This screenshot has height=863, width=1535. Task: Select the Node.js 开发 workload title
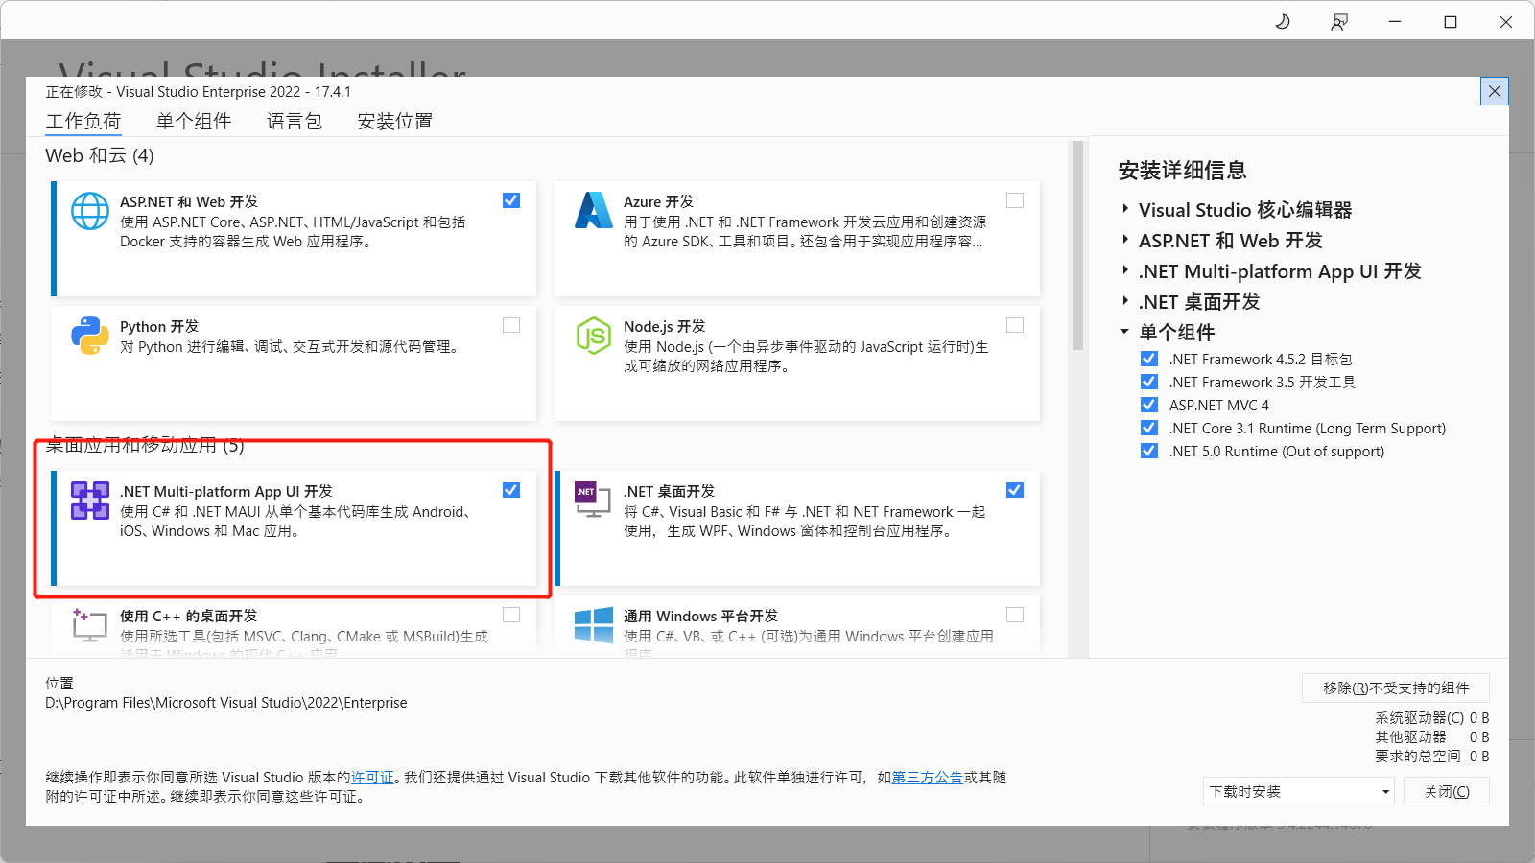click(x=664, y=326)
